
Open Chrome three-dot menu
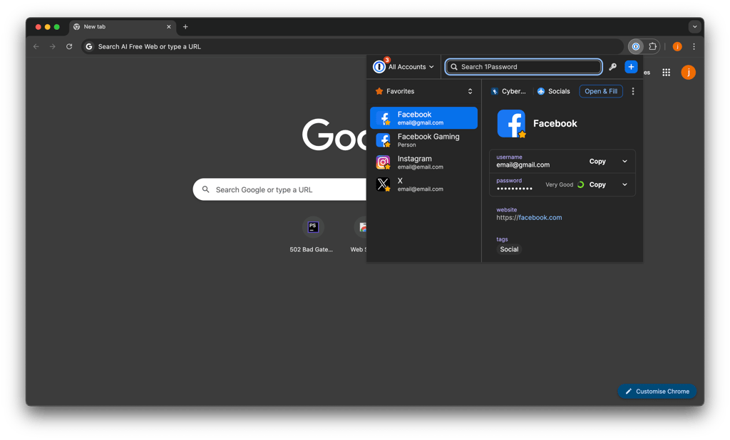pos(694,46)
